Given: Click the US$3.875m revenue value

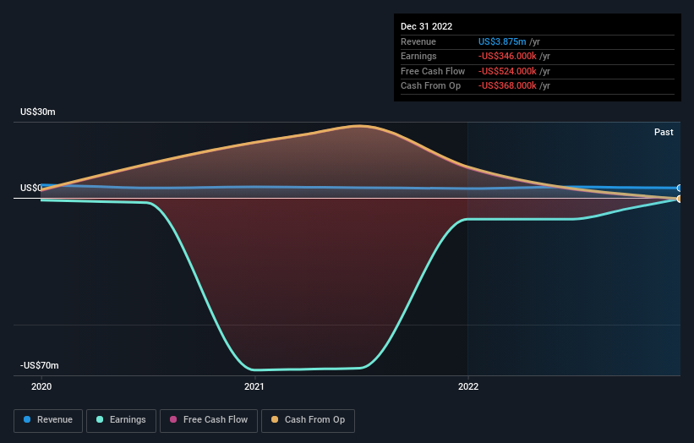Looking at the screenshot, I should 502,41.
